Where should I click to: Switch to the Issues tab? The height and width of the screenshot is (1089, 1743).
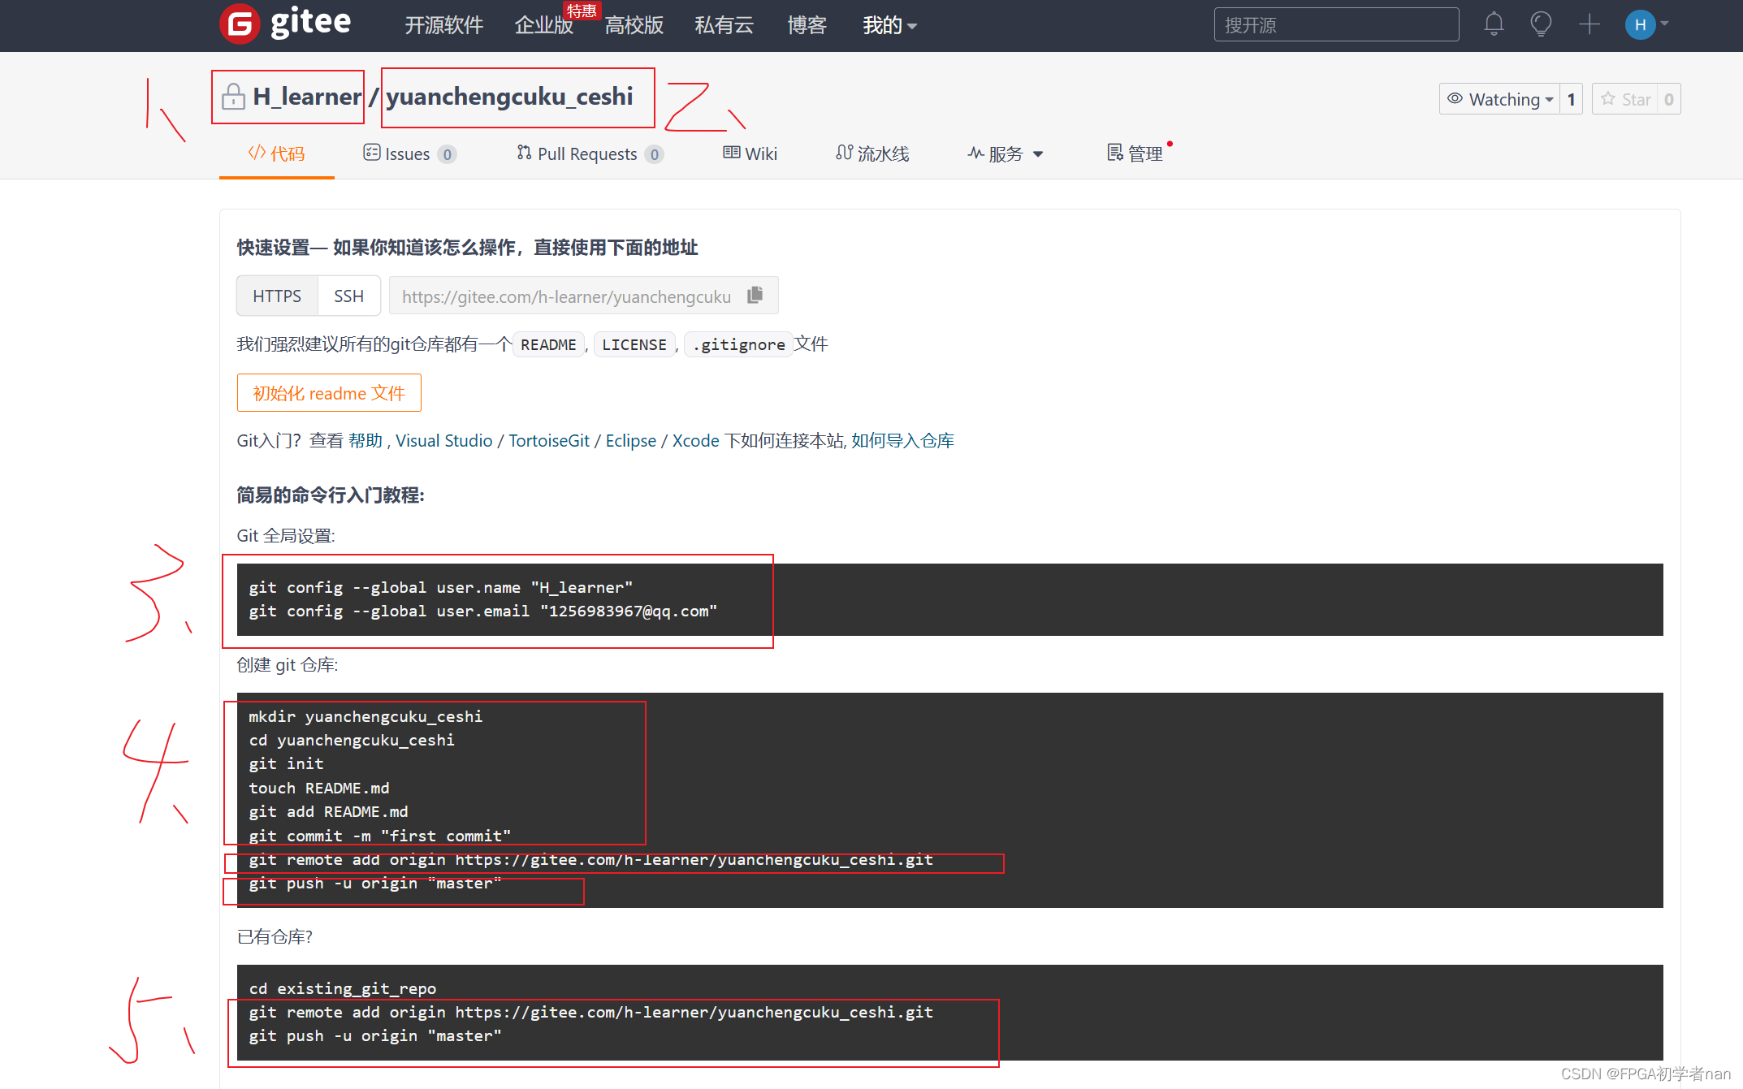click(x=409, y=153)
